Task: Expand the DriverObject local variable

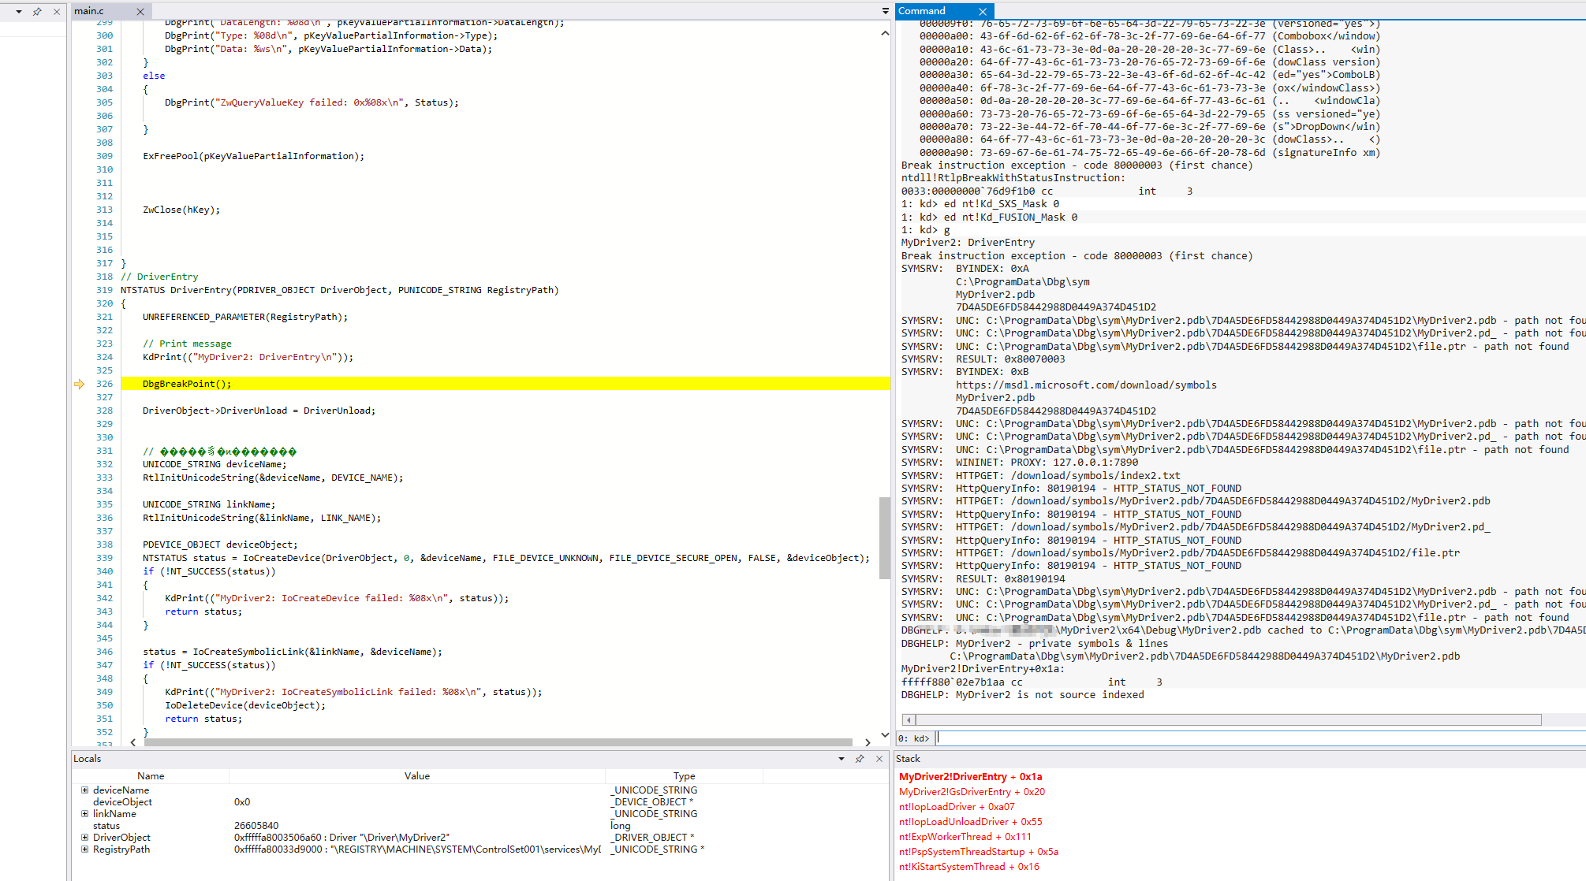Action: tap(84, 837)
